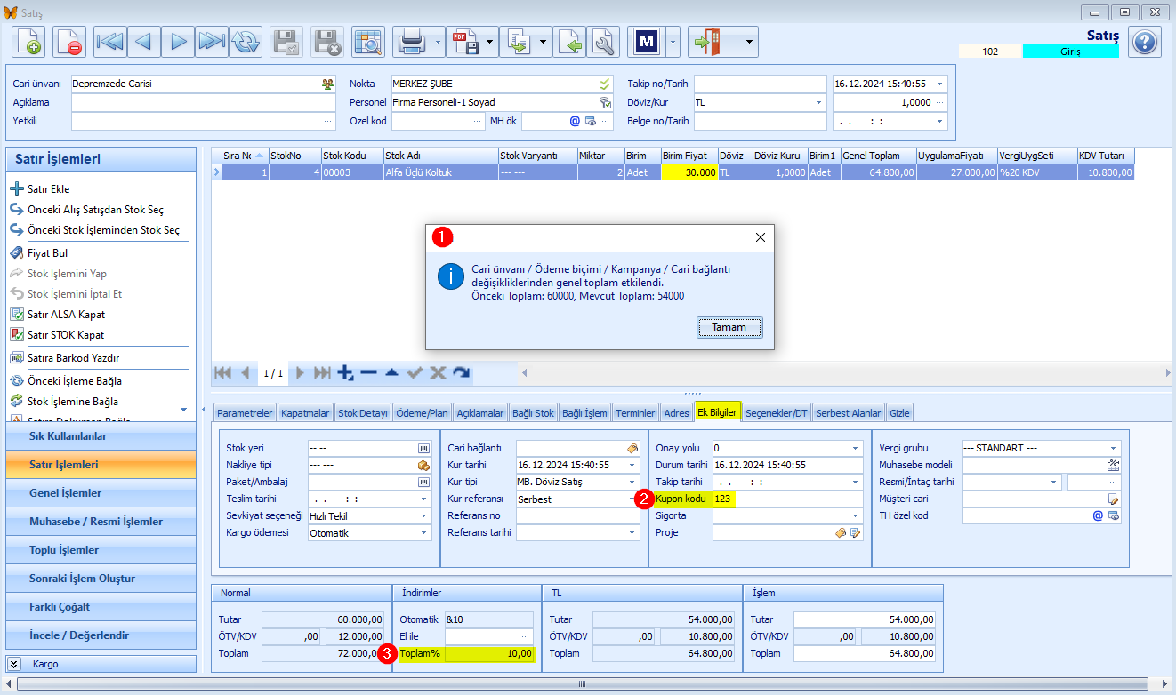Click Satıra Barkod Yazdır
Screen dimensions: 1176x695
(x=73, y=358)
